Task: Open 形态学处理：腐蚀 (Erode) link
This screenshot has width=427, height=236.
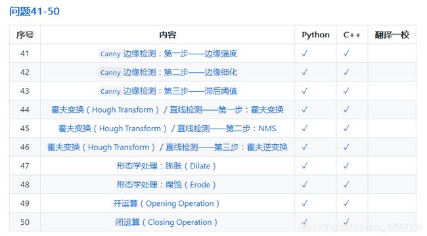Action: 166,185
